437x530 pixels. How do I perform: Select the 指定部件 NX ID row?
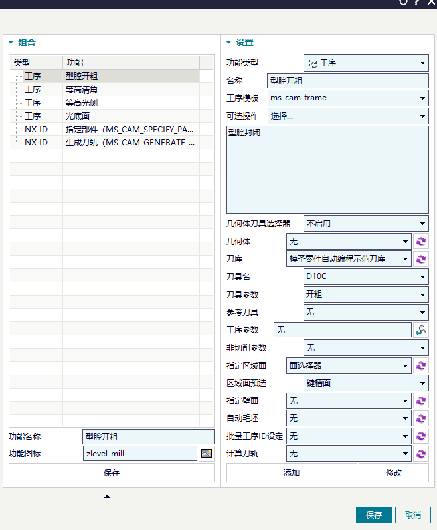(112, 129)
